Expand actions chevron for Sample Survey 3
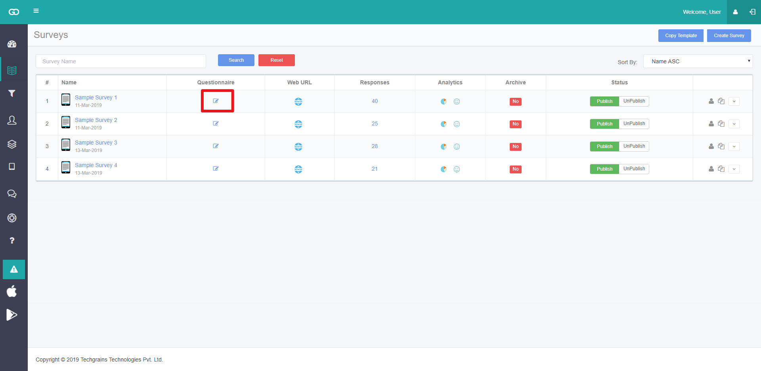 (734, 146)
